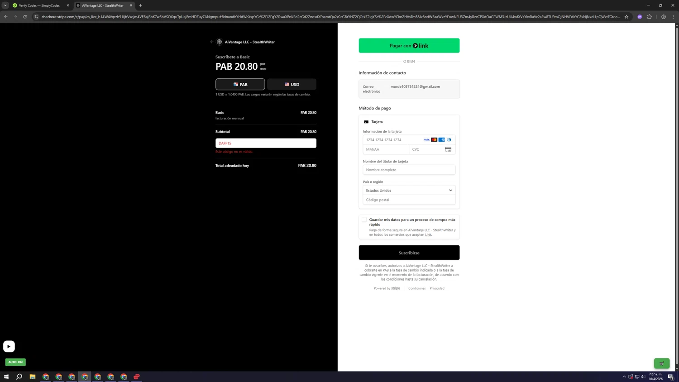Screen dimensions: 679x382
Task: Click the AiVantage LLC merchant logo icon
Action: (220, 42)
